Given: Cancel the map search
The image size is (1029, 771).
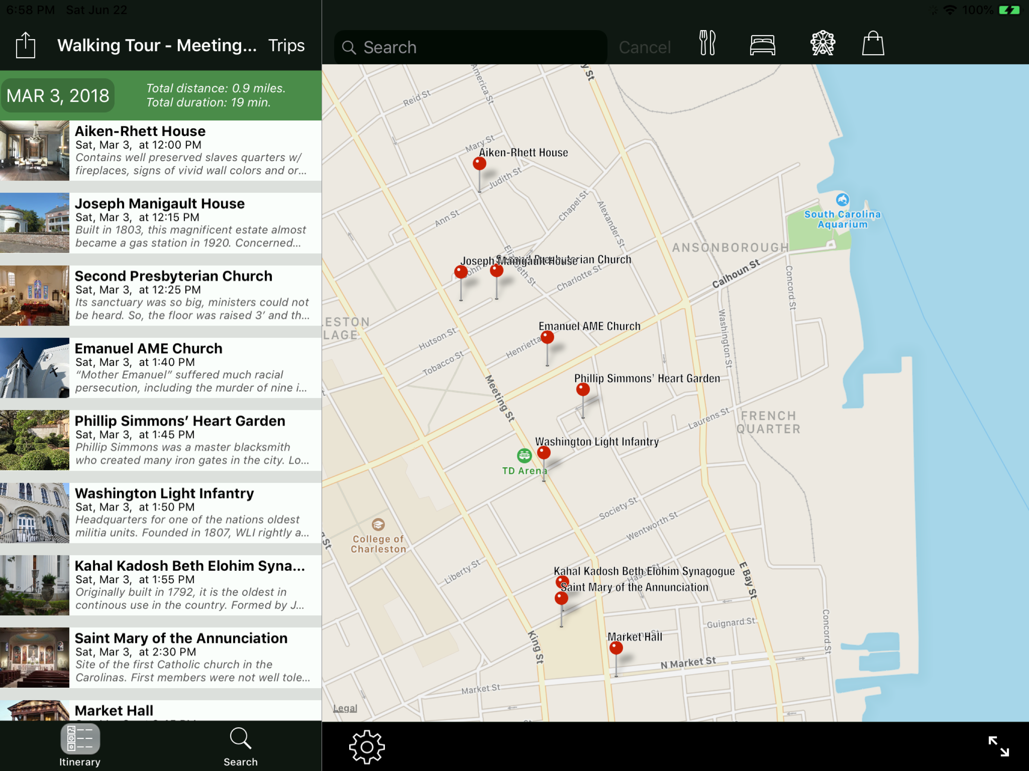Looking at the screenshot, I should coord(644,47).
